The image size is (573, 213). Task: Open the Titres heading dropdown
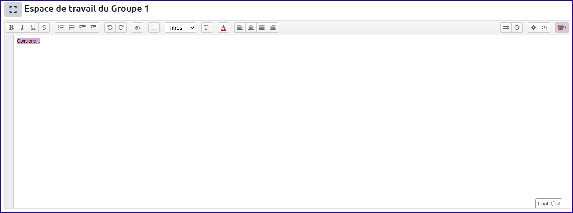click(180, 28)
